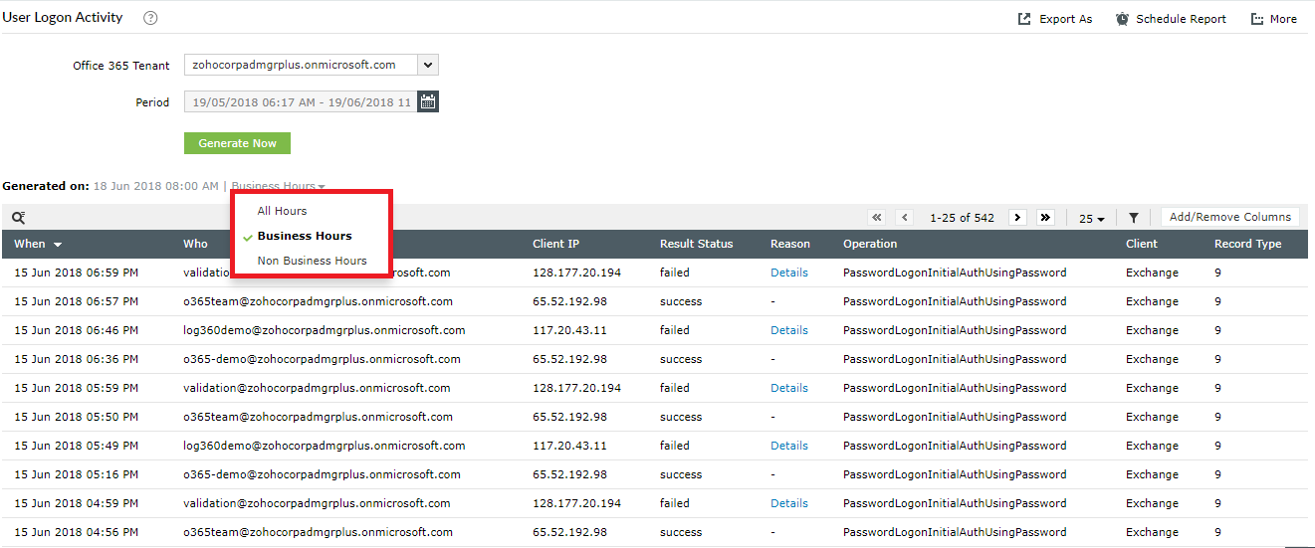The image size is (1315, 548).
Task: Open the More options menu
Action: pyautogui.click(x=1273, y=19)
